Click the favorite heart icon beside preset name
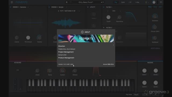This screenshot has height=97, width=172. tap(71, 2)
